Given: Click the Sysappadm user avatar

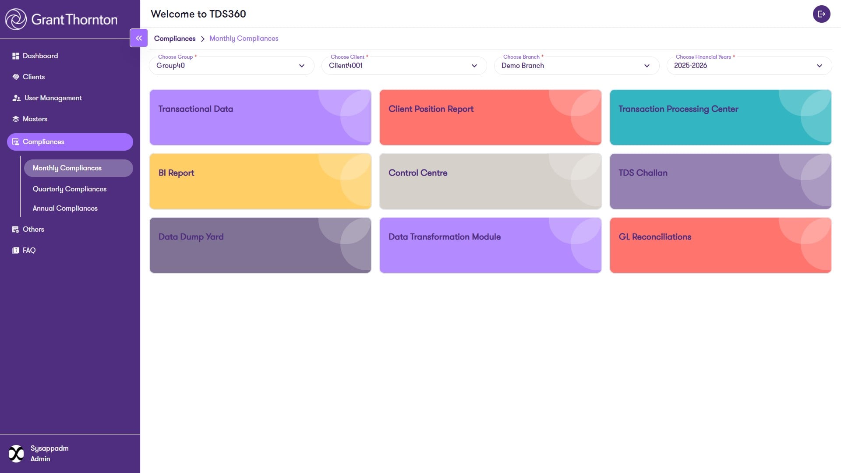Looking at the screenshot, I should click(16, 454).
